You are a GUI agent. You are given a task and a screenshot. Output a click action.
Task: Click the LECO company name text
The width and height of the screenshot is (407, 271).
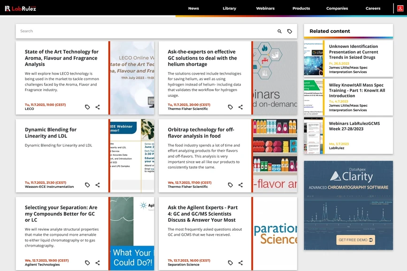click(29, 109)
